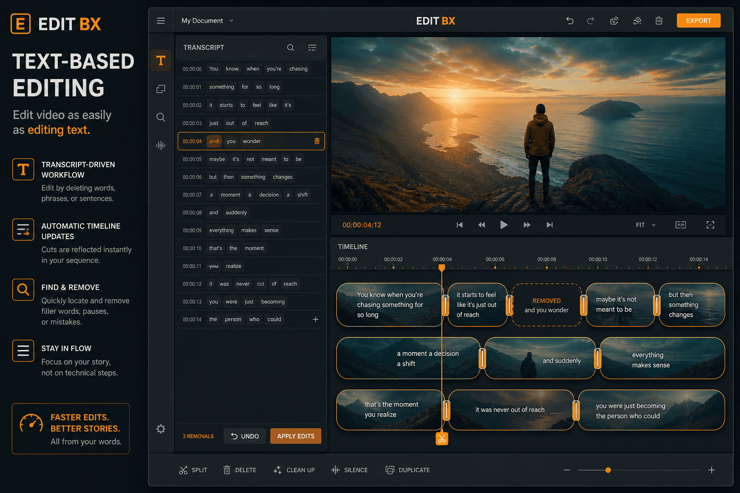Zoom out timeline with minus icon

pyautogui.click(x=567, y=470)
